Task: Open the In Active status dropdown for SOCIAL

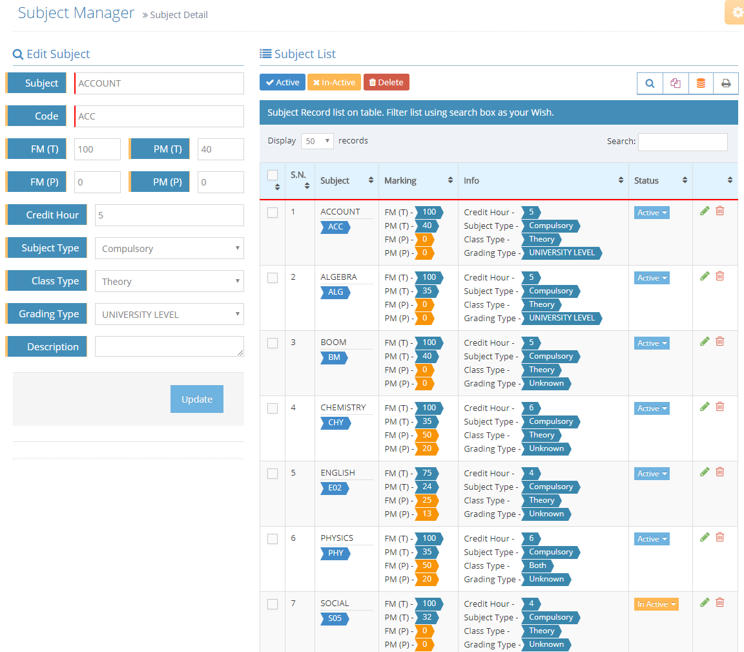Action: click(656, 604)
